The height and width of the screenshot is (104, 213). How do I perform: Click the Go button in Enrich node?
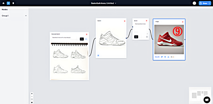(136, 37)
